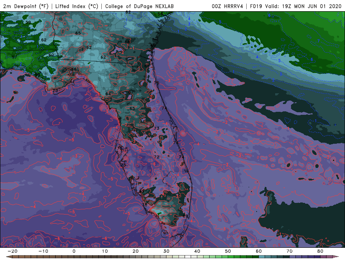345x259 pixels.
Task: Click the "56" dewpoint value on the map
Action: [x=160, y=14]
